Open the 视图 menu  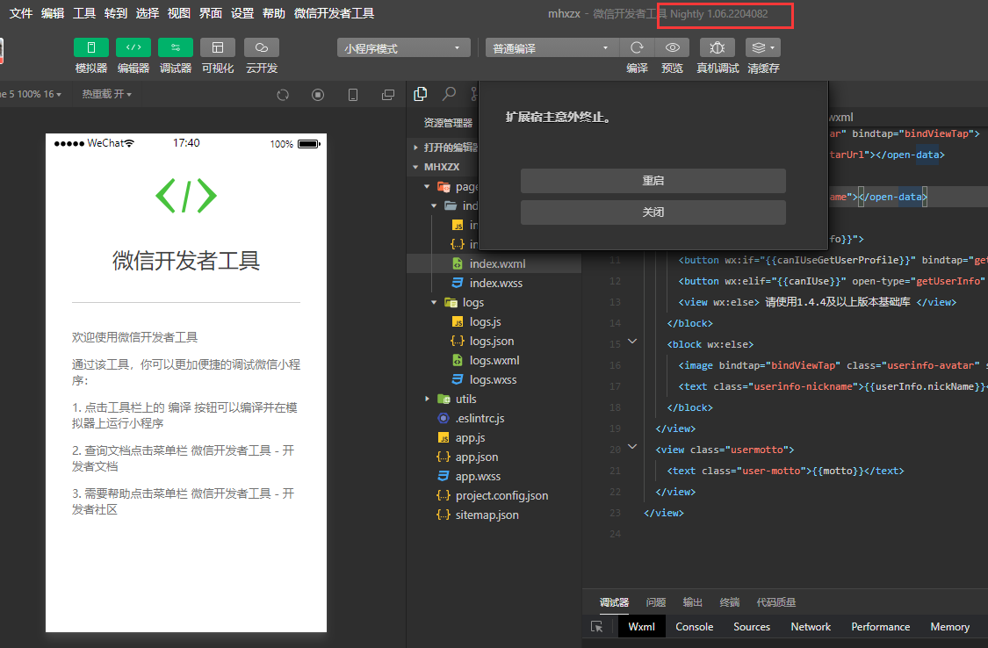[x=179, y=13]
